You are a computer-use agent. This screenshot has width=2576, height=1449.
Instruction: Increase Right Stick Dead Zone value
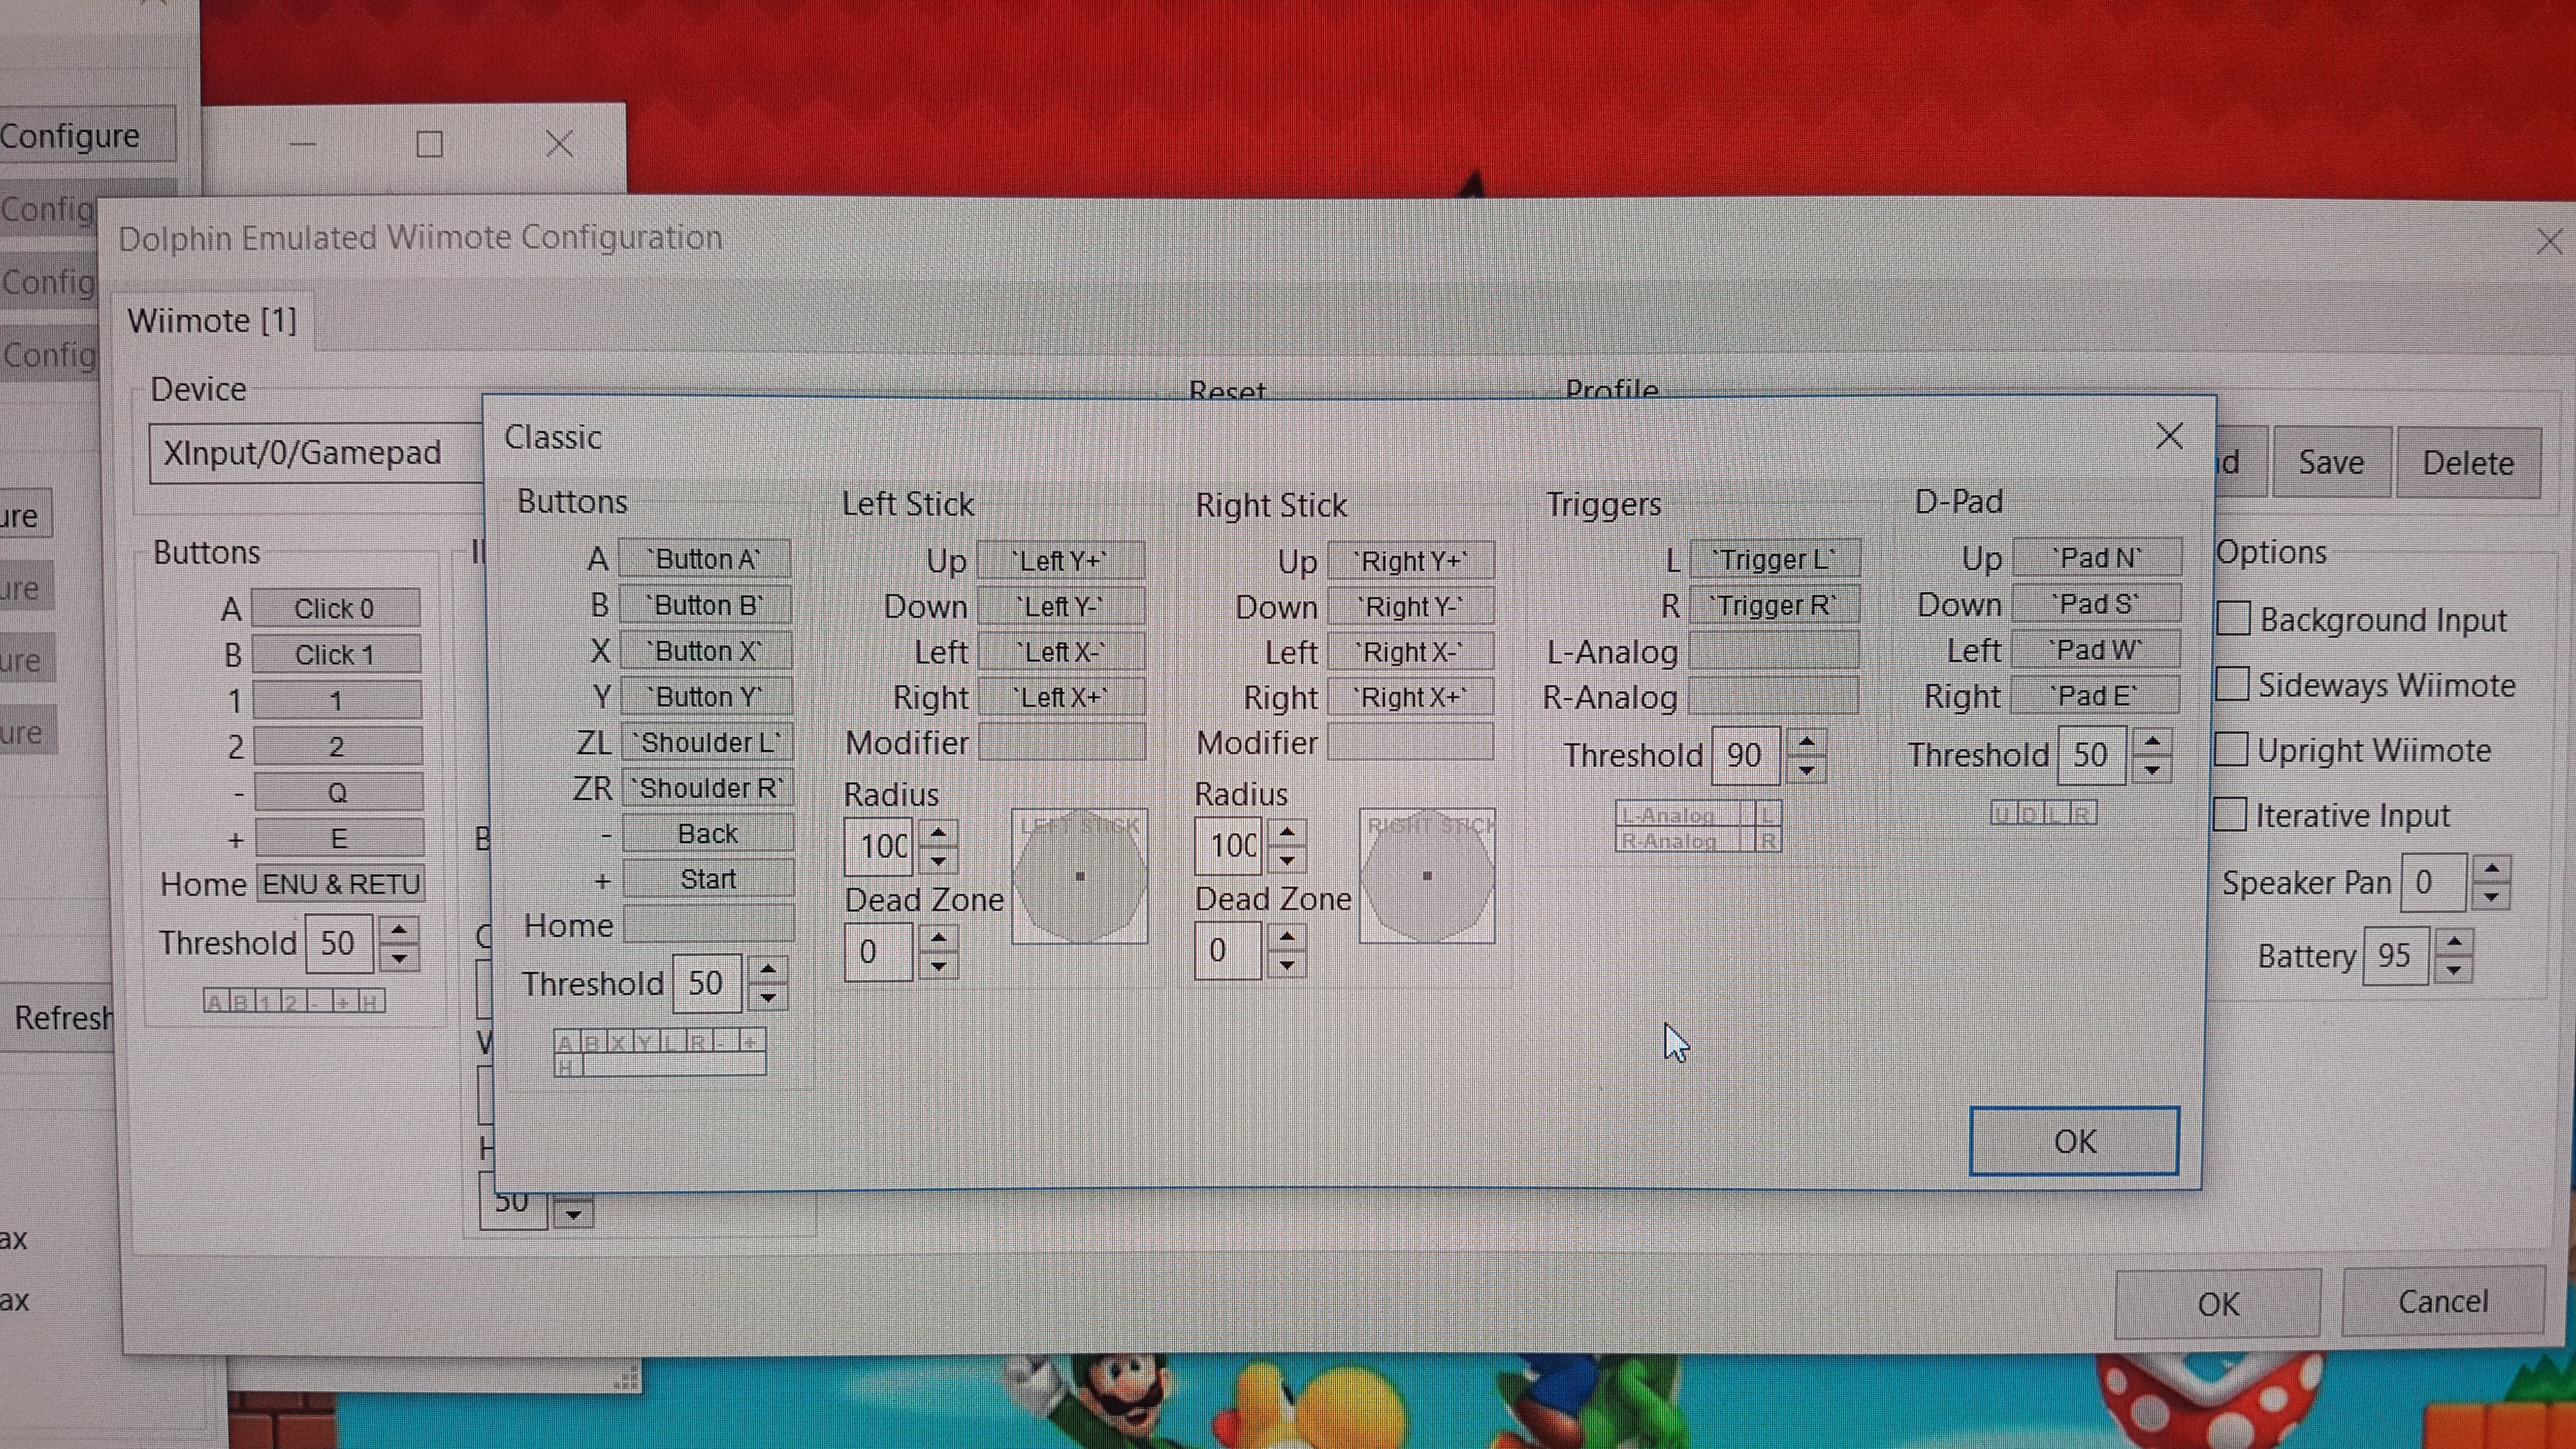click(1287, 936)
